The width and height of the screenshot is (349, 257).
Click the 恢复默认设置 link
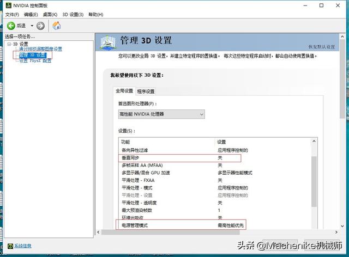322,47
